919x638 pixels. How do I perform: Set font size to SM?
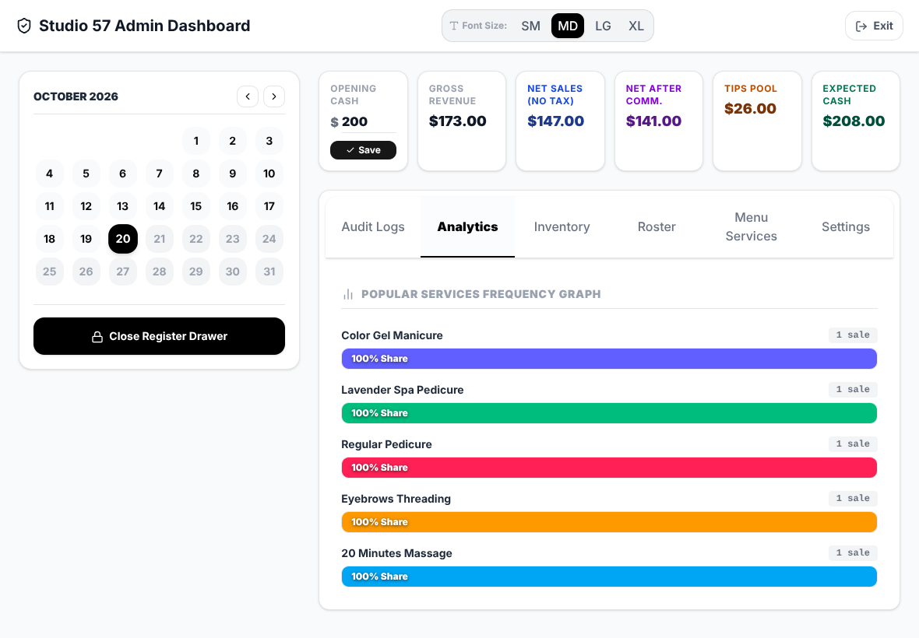pos(531,26)
